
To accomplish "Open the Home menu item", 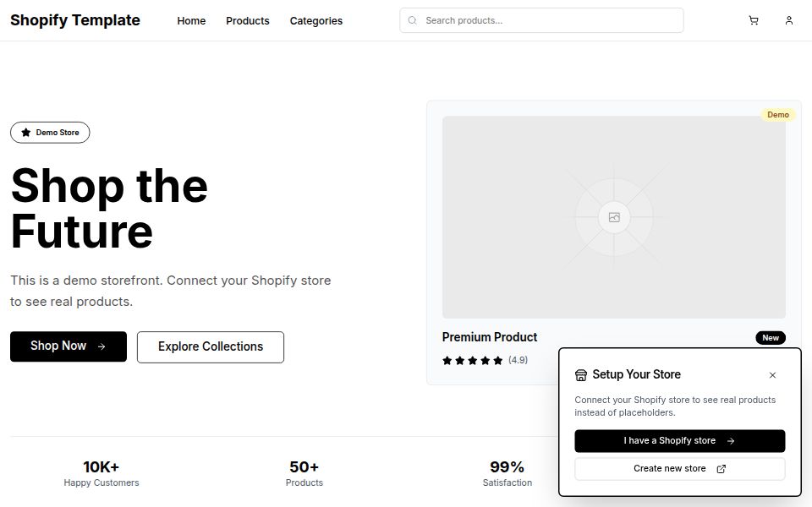I will pyautogui.click(x=191, y=20).
